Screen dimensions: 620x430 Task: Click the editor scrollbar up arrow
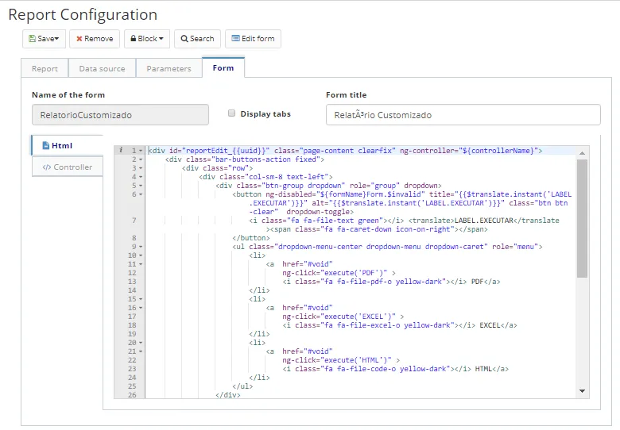[582, 153]
